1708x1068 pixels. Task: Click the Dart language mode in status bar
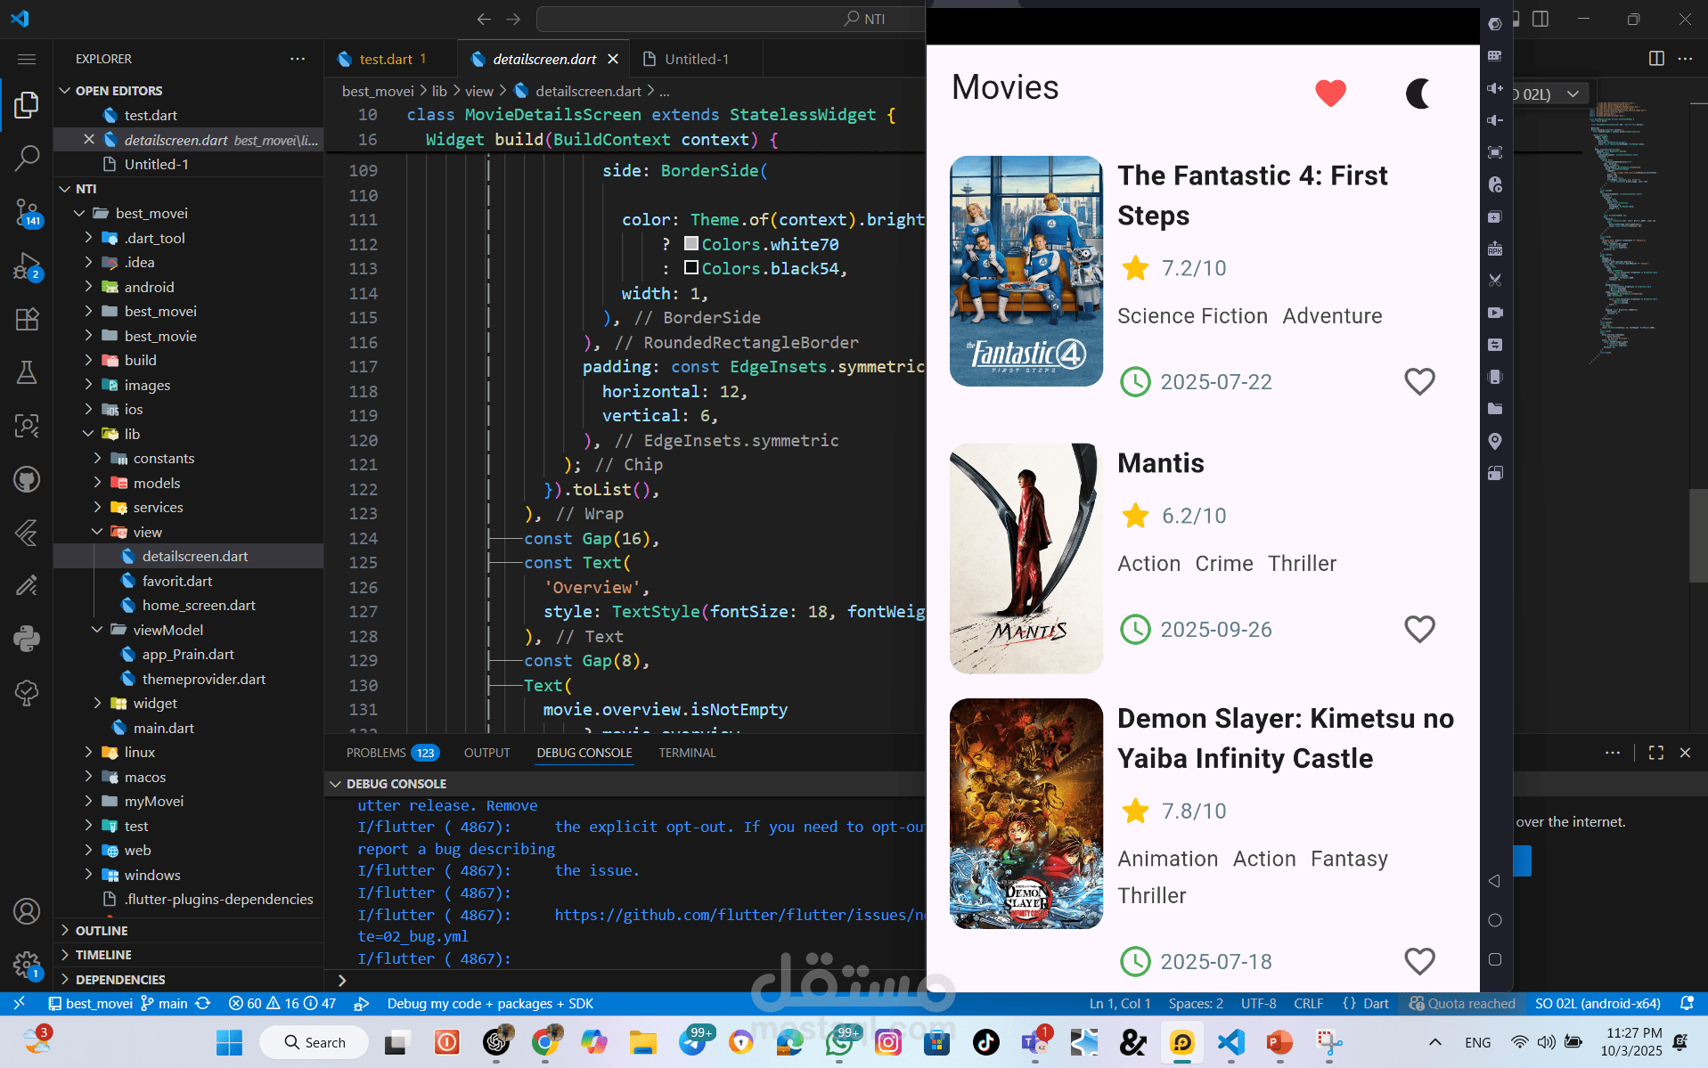[1375, 1003]
